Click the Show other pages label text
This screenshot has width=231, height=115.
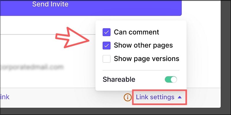click(x=143, y=45)
